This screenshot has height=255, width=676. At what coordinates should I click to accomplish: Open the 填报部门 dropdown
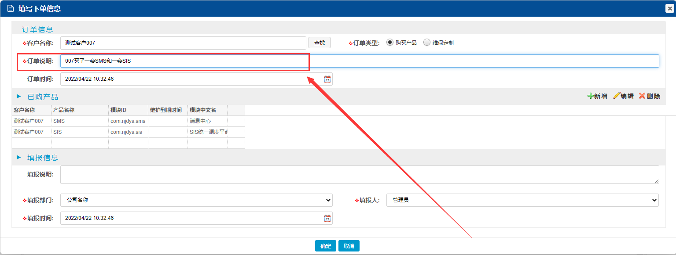point(196,200)
